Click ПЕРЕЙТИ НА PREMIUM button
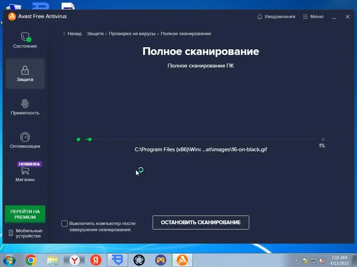The height and width of the screenshot is (267, 357). (x=25, y=214)
